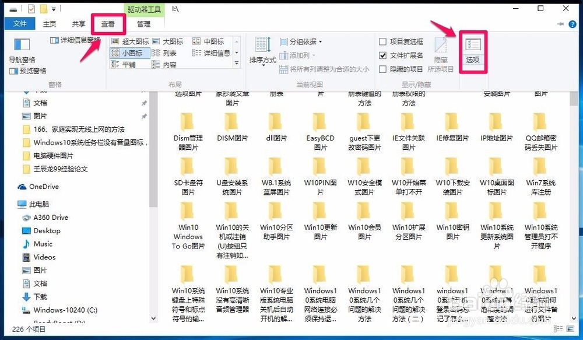The image size is (583, 340).
Task: Open folder 166、家庭实现无线上网的方法
Action: tap(74, 129)
